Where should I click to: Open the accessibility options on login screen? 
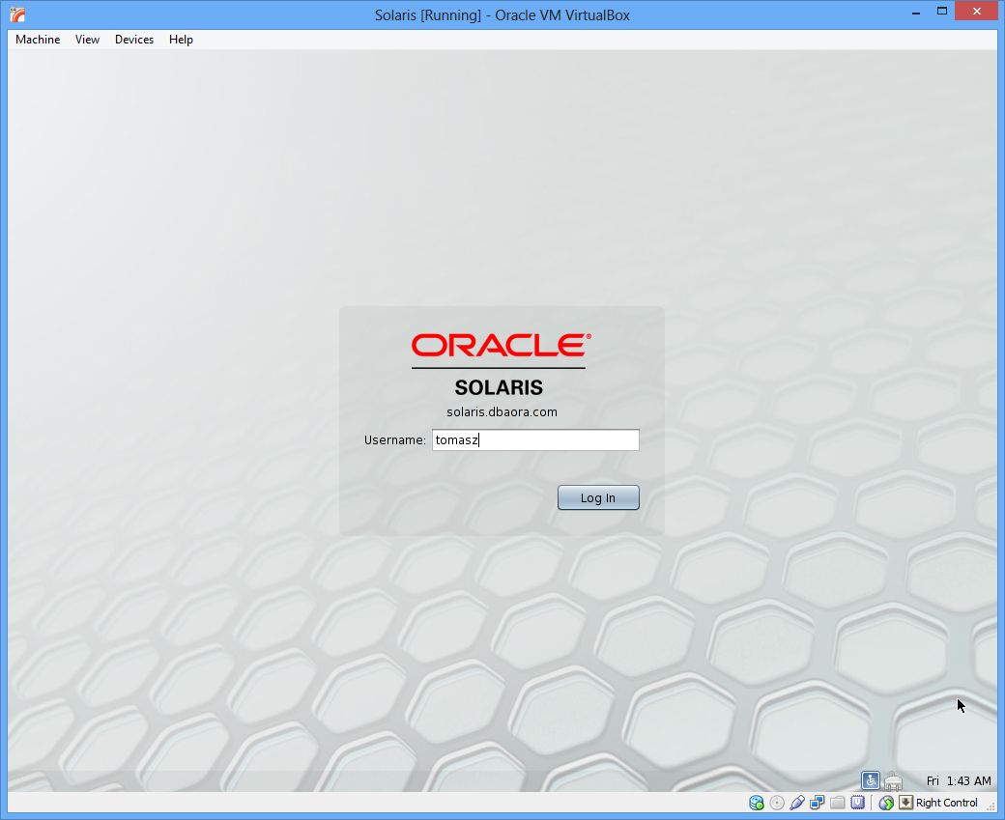tap(870, 780)
